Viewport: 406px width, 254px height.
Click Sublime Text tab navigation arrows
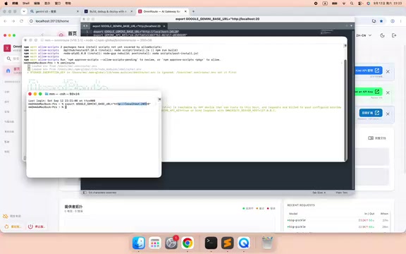85,26
